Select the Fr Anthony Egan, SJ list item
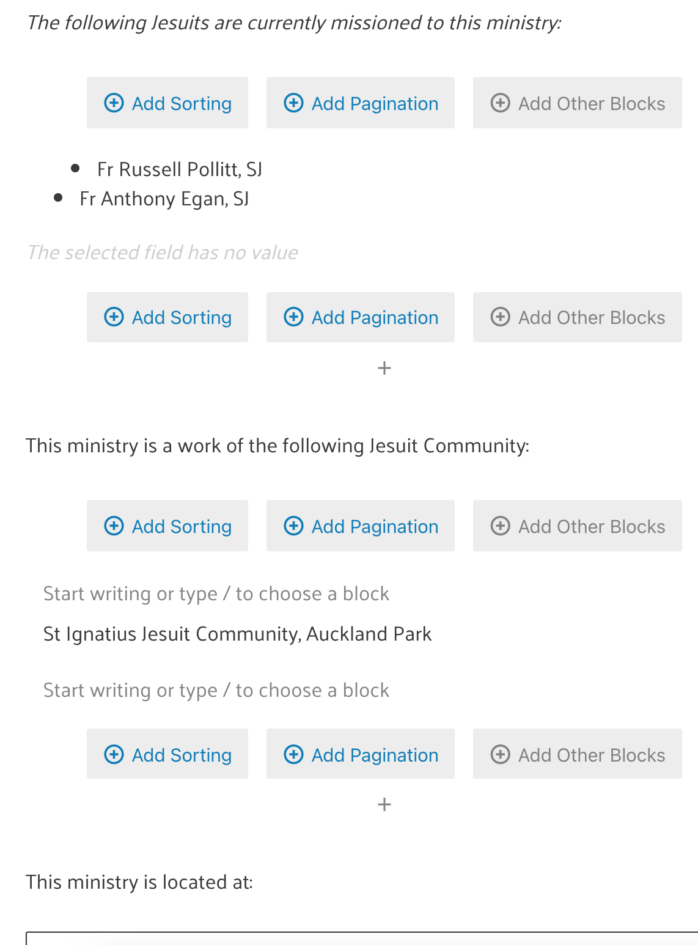Image resolution: width=698 pixels, height=945 pixels. (164, 199)
